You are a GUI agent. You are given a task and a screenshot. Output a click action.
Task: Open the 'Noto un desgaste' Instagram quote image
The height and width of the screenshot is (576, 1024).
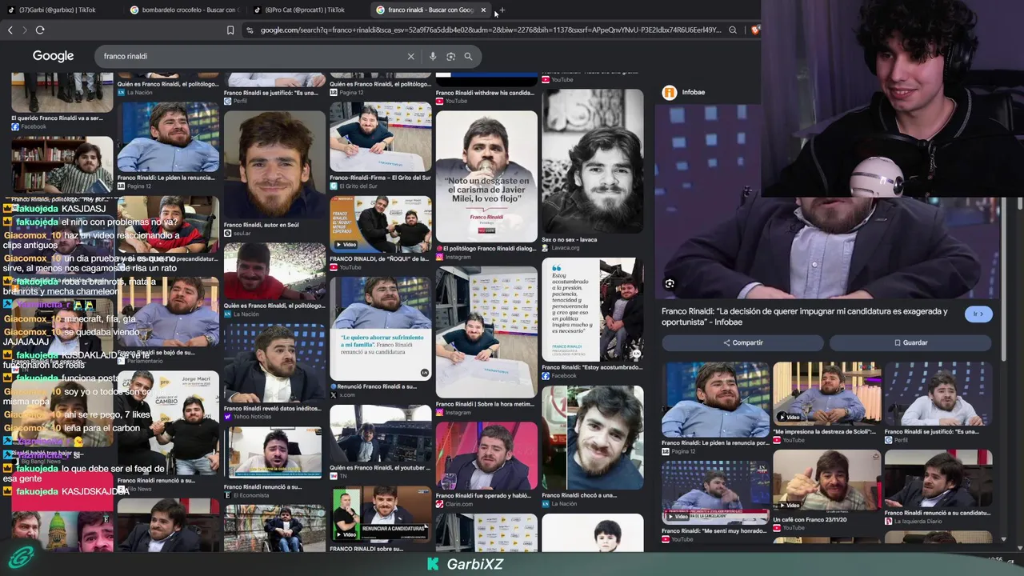(486, 176)
